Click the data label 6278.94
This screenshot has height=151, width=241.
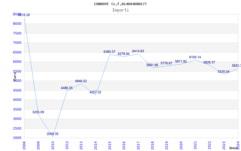[x=124, y=54]
